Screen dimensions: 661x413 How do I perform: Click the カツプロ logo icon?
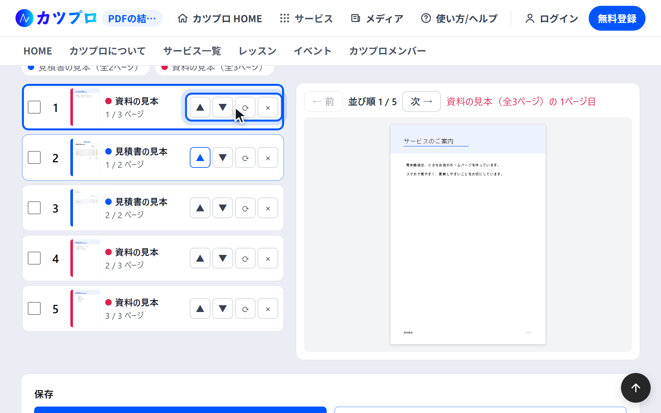pos(24,18)
